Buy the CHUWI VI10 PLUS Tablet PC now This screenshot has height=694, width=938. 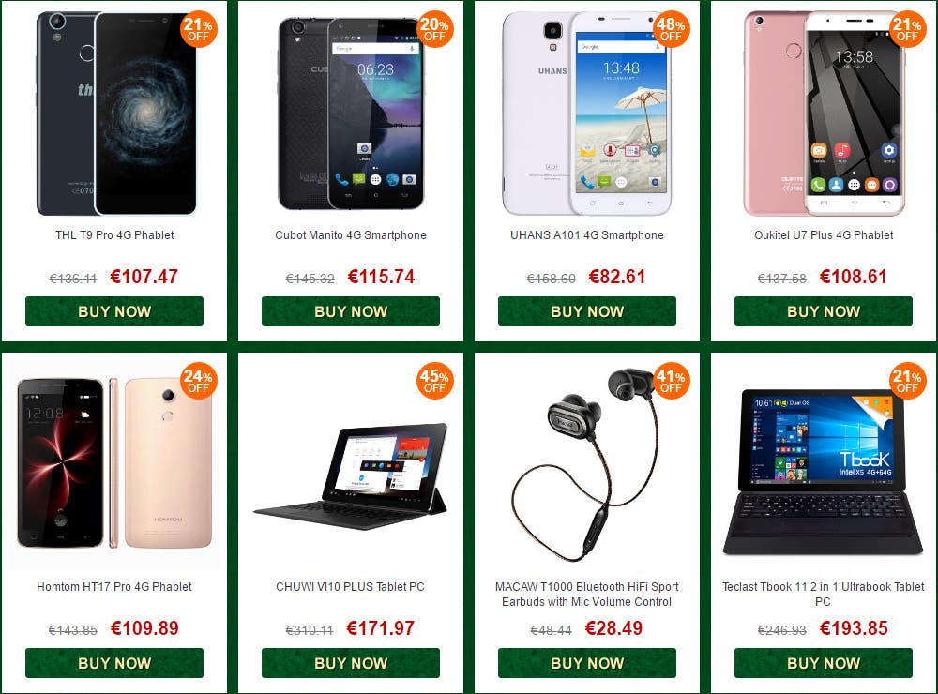[351, 663]
